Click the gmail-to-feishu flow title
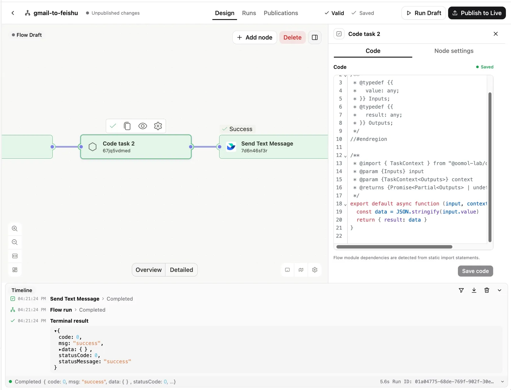 [x=56, y=13]
